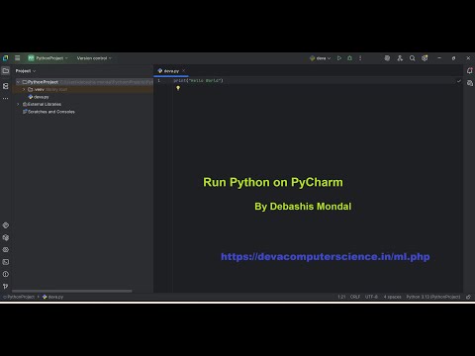The width and height of the screenshot is (475, 356).
Task: Change the UTF-8 file encoding
Action: [x=371, y=297]
